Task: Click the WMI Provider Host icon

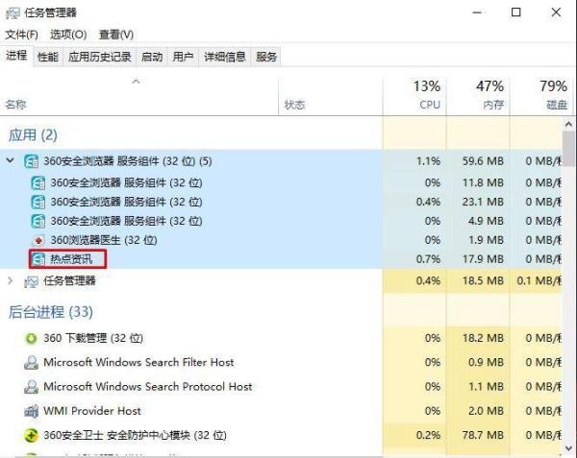Action: click(x=32, y=411)
